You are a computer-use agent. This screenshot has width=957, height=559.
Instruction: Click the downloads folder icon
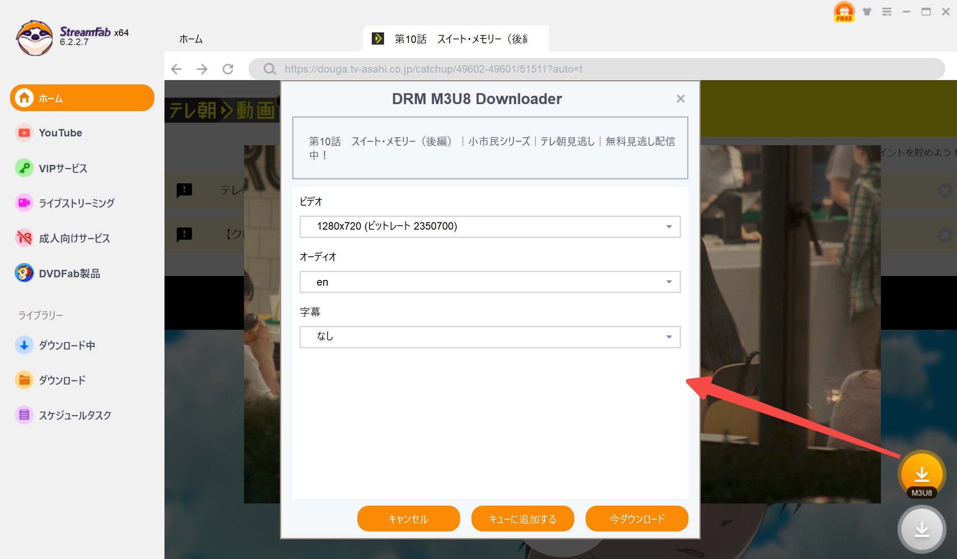coord(24,380)
